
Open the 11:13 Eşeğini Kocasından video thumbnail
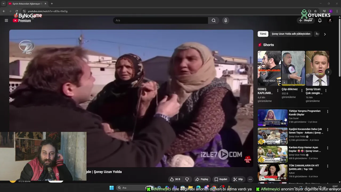(273, 136)
